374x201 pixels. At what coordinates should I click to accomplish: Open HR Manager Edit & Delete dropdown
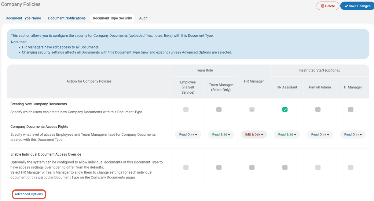[x=254, y=135]
